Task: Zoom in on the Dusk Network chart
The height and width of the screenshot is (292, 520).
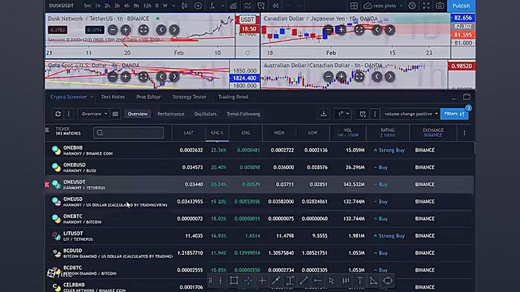Action: tap(126, 30)
